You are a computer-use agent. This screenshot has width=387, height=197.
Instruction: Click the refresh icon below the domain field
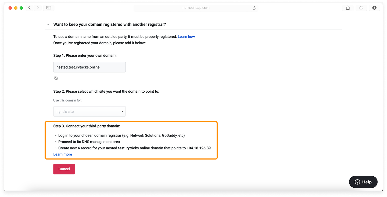(56, 78)
